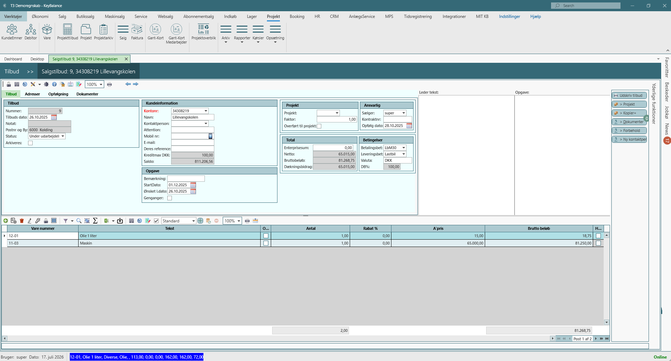671x361 pixels.
Task: Open the form toolbar 100% zoom dropdown
Action: [x=101, y=84]
